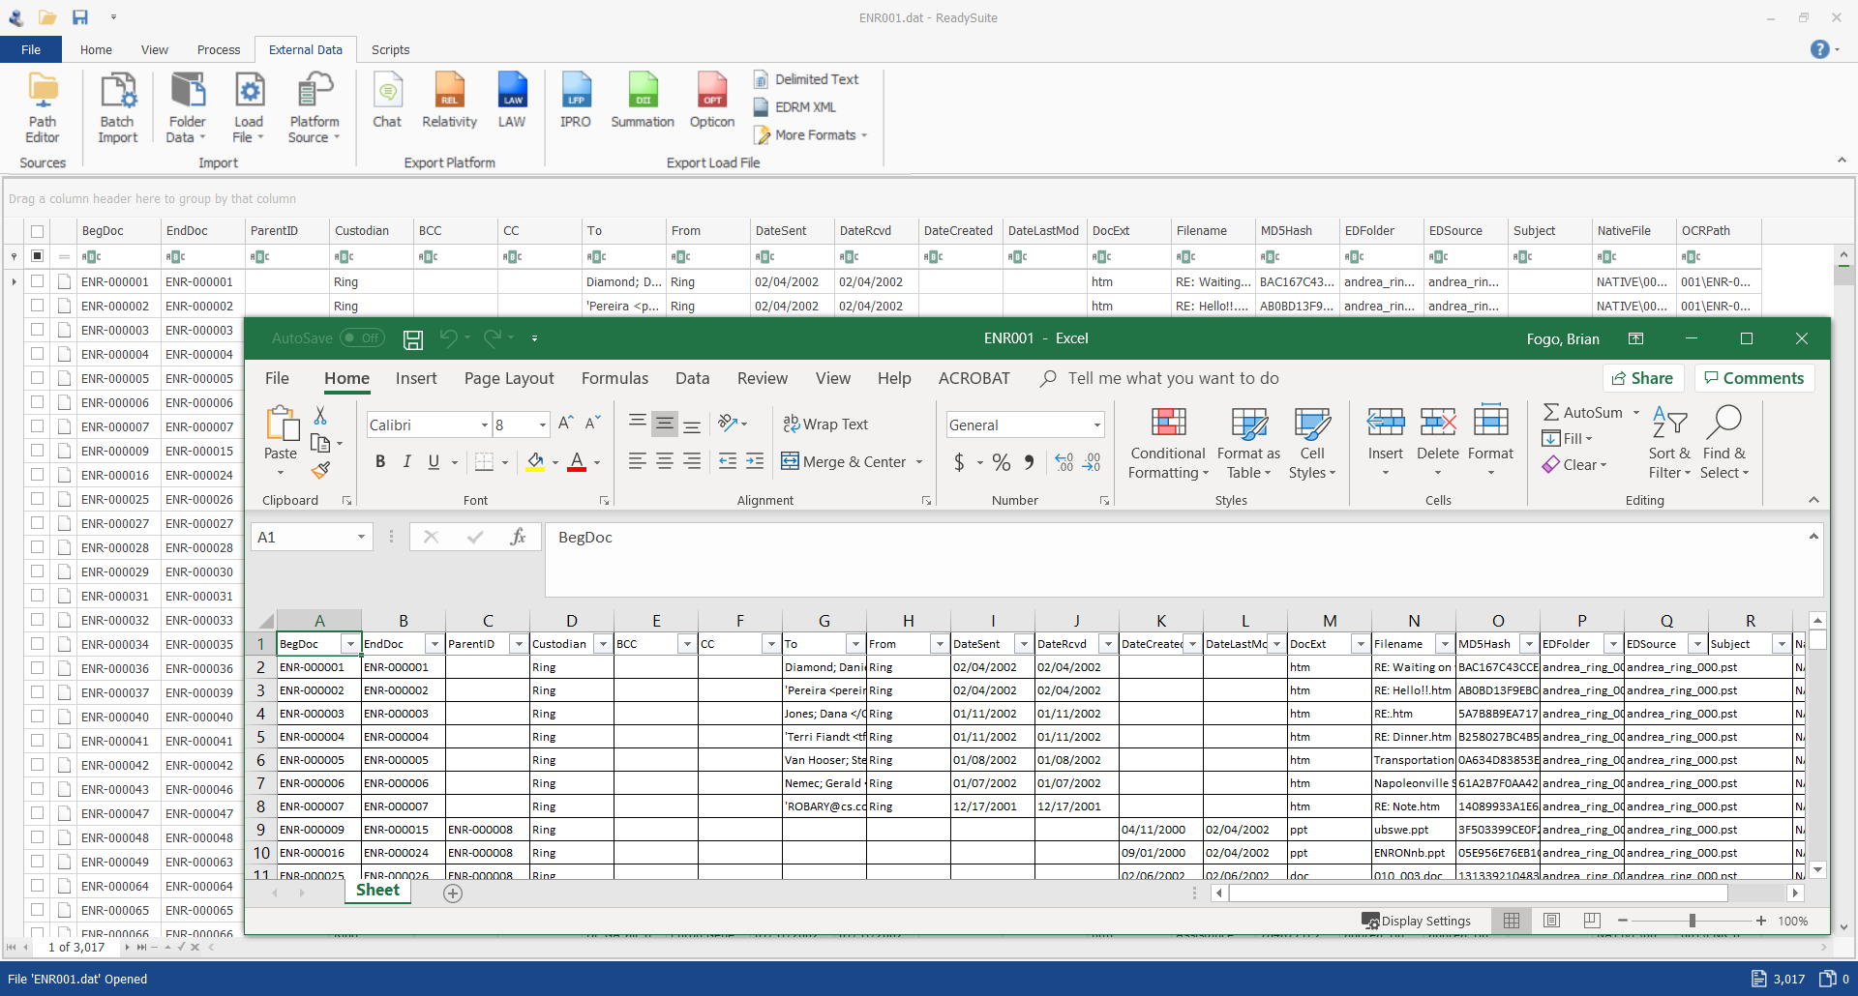Increase indent in Excel

[x=755, y=461]
